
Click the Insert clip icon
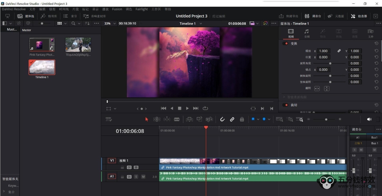click(189, 119)
